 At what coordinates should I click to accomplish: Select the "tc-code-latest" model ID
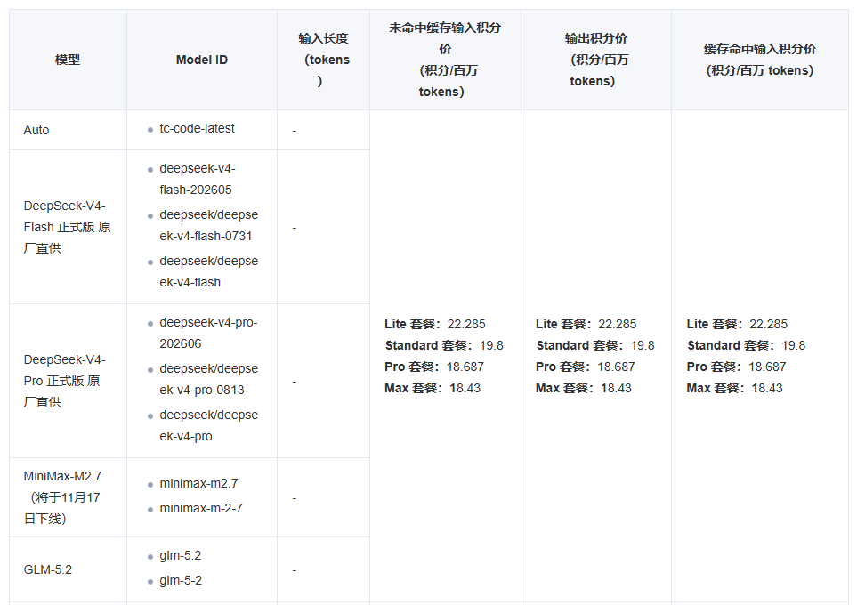[197, 128]
